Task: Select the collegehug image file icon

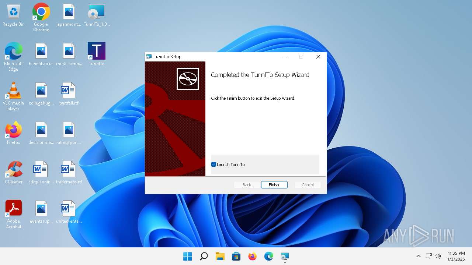Action: [x=41, y=94]
